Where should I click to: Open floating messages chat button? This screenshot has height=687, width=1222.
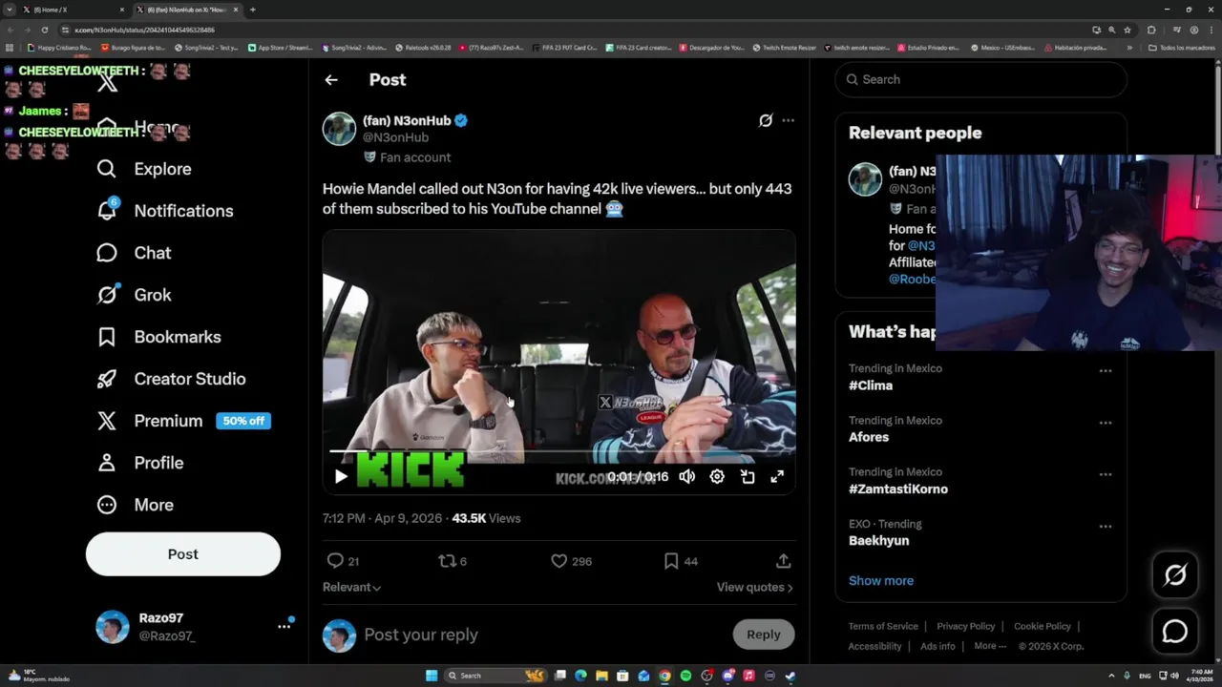click(1175, 632)
